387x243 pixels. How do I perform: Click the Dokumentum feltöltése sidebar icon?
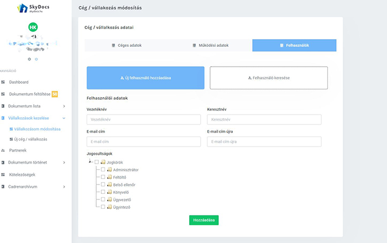[3, 94]
